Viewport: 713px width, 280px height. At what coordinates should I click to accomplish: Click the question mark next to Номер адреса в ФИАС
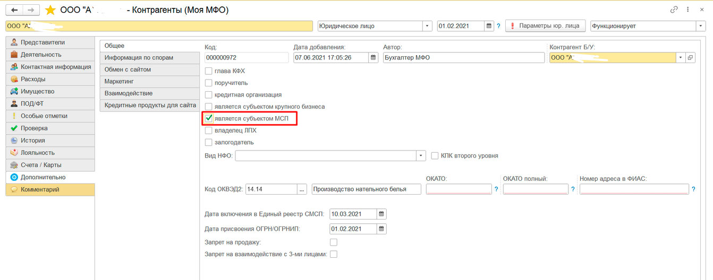pyautogui.click(x=694, y=189)
